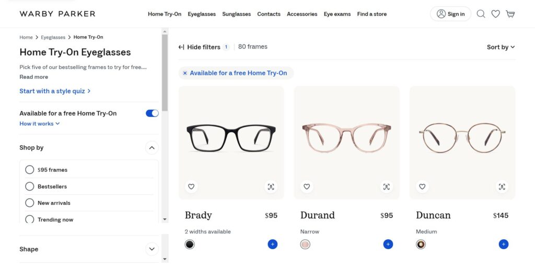Click the Duncan product name

pos(433,215)
